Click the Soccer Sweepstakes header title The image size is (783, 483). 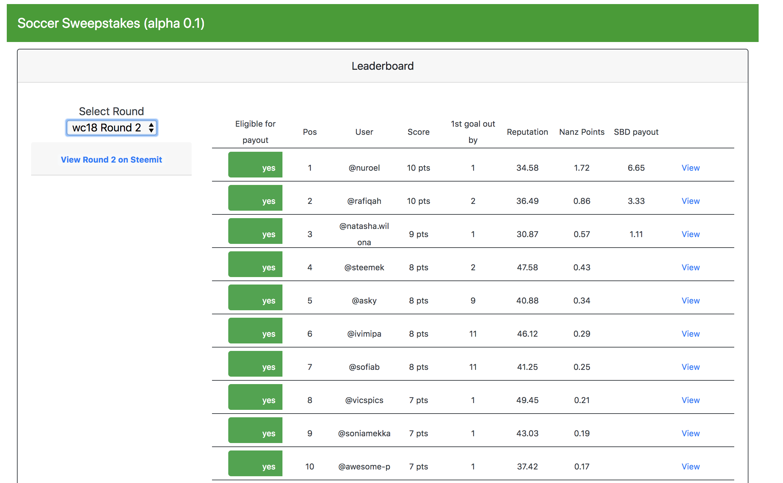point(111,23)
